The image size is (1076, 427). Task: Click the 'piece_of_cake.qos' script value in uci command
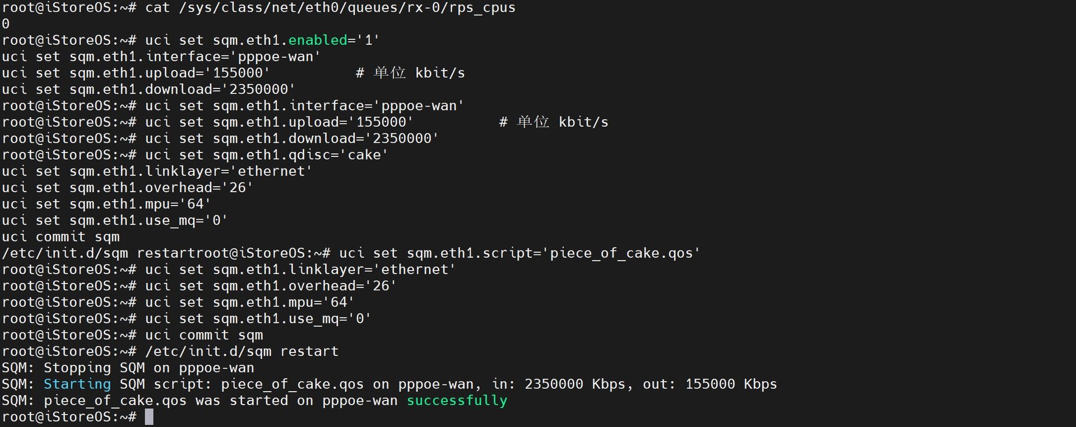click(621, 253)
